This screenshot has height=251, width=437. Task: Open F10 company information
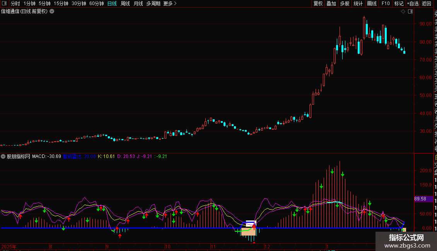point(386,3)
